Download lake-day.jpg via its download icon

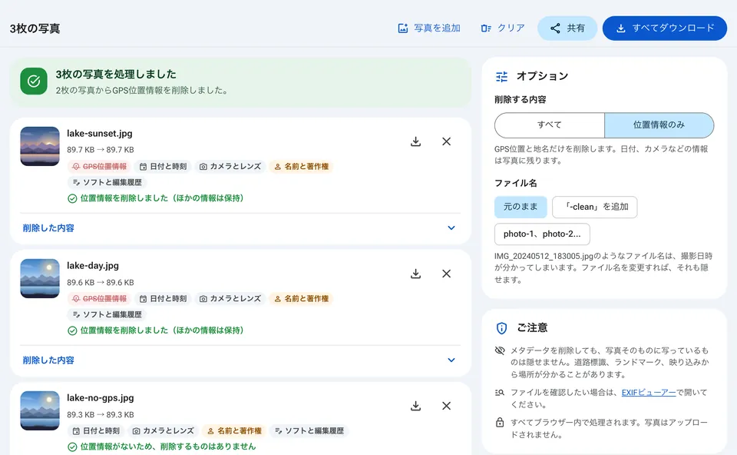415,274
